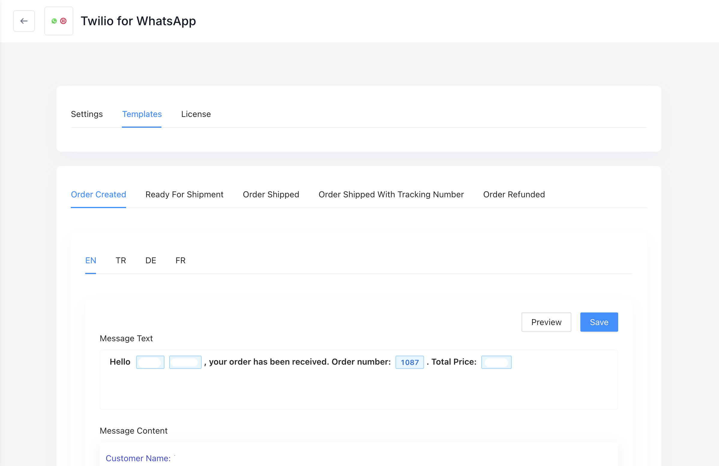719x466 pixels.
Task: Click the second placeholder chip before the comma
Action: pos(185,362)
